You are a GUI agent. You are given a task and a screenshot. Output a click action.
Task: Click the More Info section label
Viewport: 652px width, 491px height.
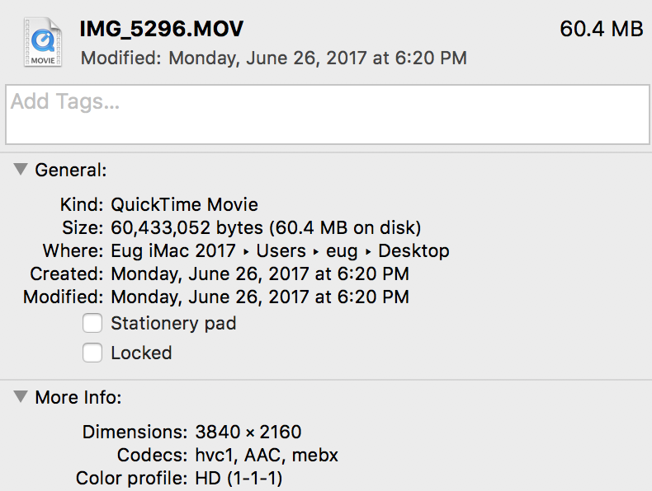(78, 397)
